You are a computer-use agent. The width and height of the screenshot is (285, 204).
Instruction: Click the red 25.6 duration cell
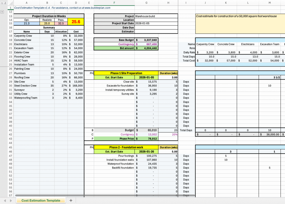(76, 22)
